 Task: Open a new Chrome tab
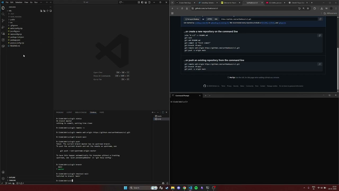(312, 3)
